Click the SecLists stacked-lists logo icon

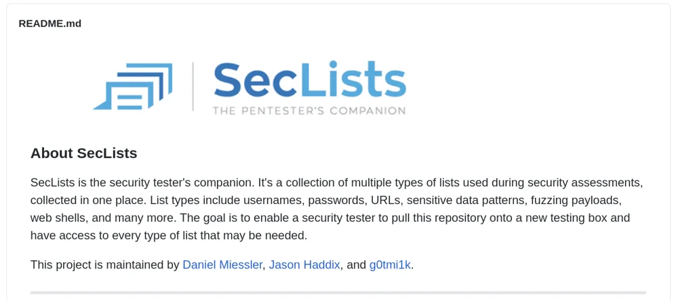click(x=132, y=86)
